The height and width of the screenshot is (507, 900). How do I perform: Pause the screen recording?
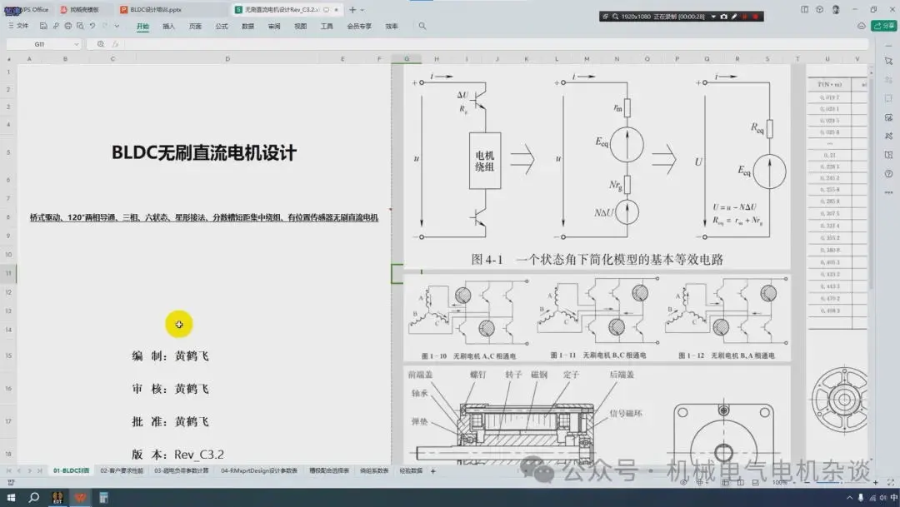[x=744, y=17]
